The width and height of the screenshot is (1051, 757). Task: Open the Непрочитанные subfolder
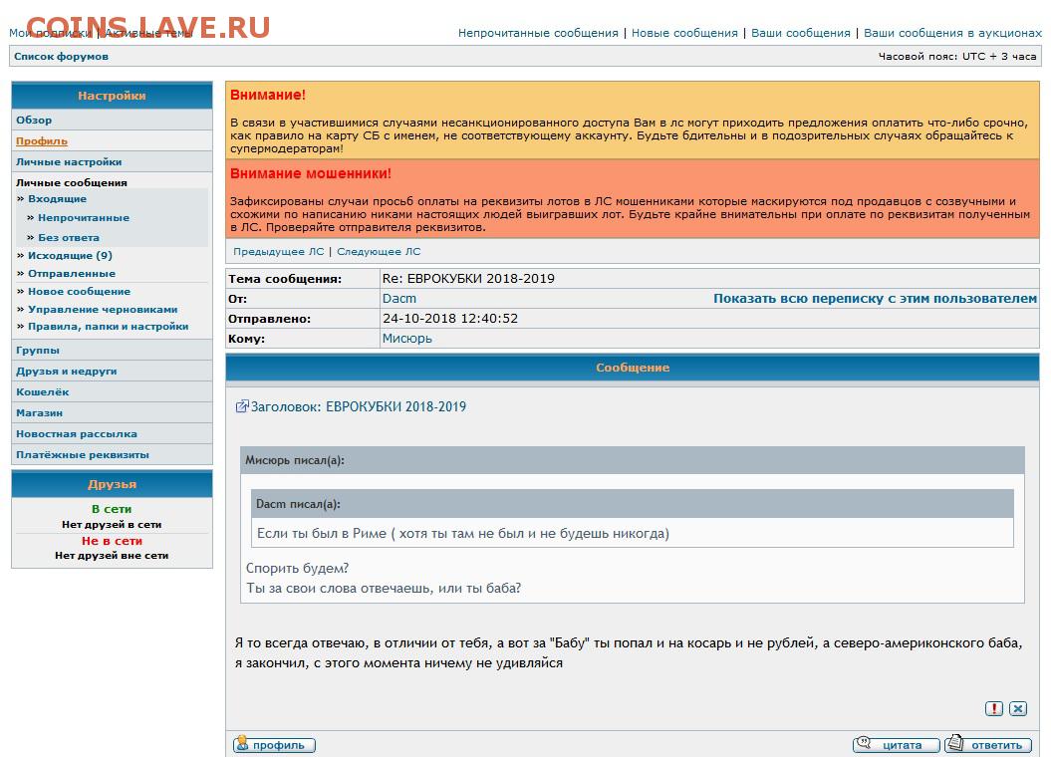pyautogui.click(x=84, y=218)
